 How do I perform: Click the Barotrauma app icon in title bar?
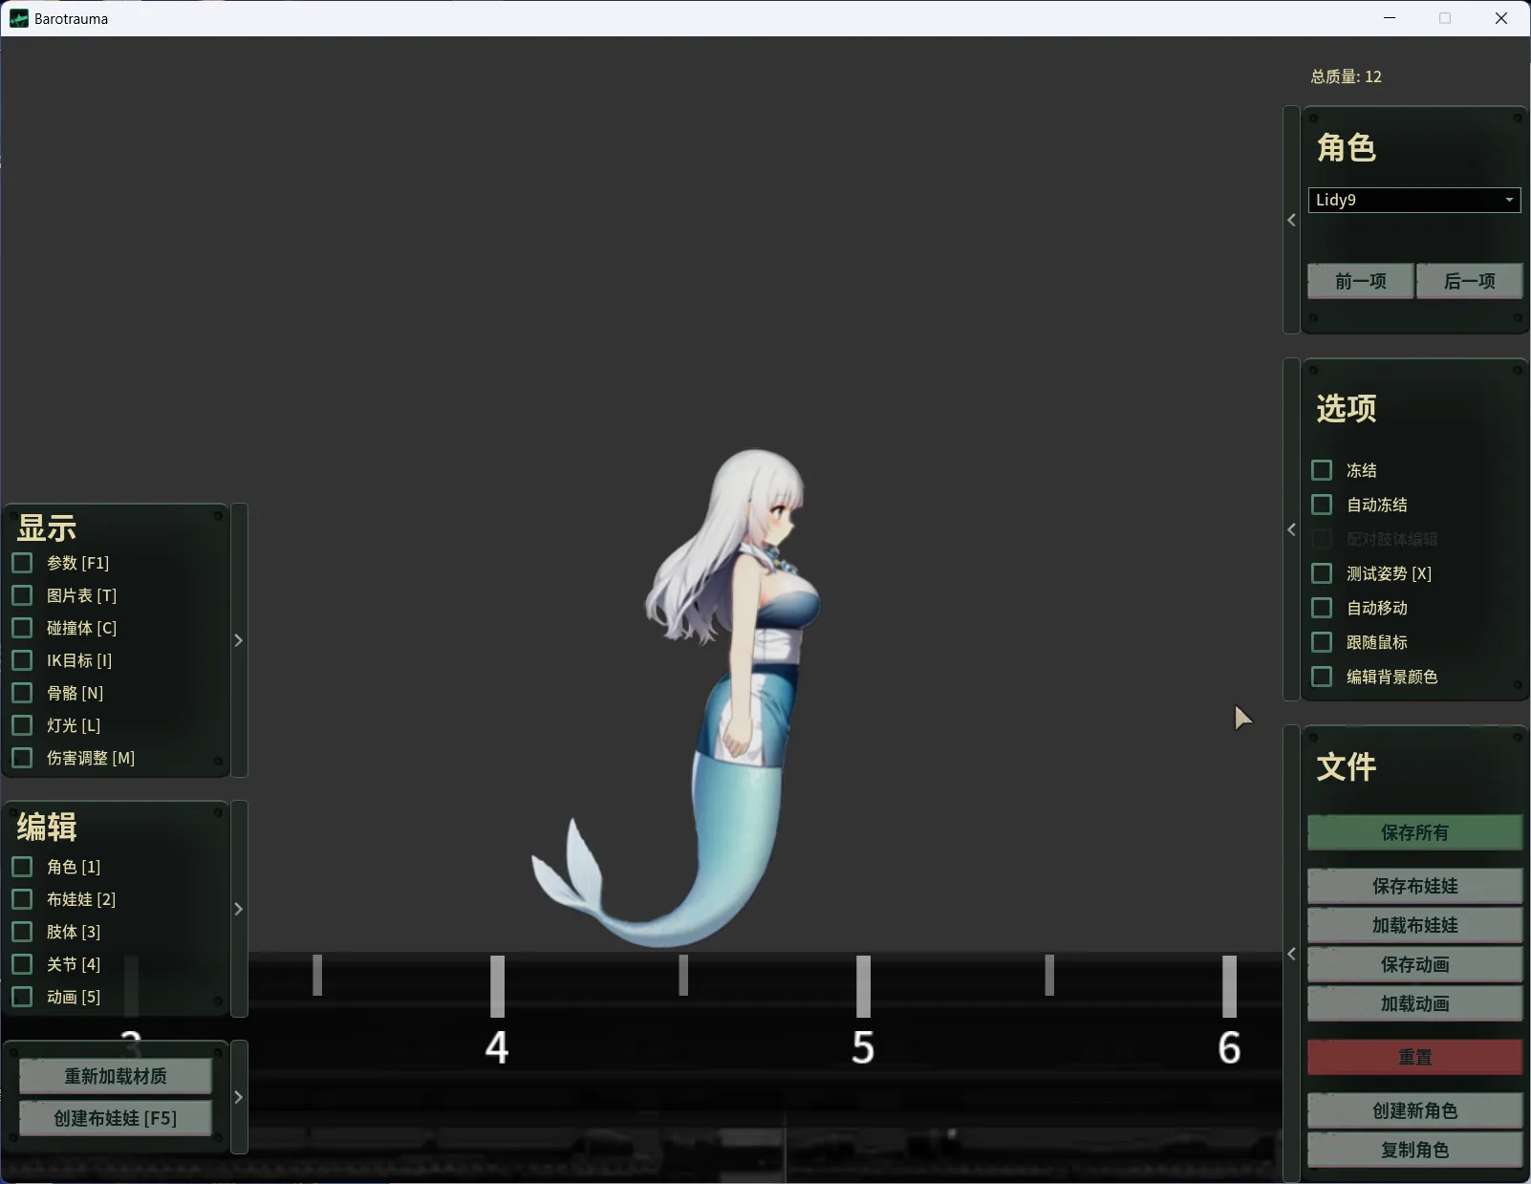tap(19, 18)
